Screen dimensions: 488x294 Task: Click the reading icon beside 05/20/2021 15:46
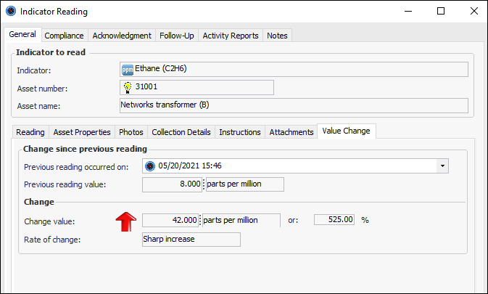150,166
